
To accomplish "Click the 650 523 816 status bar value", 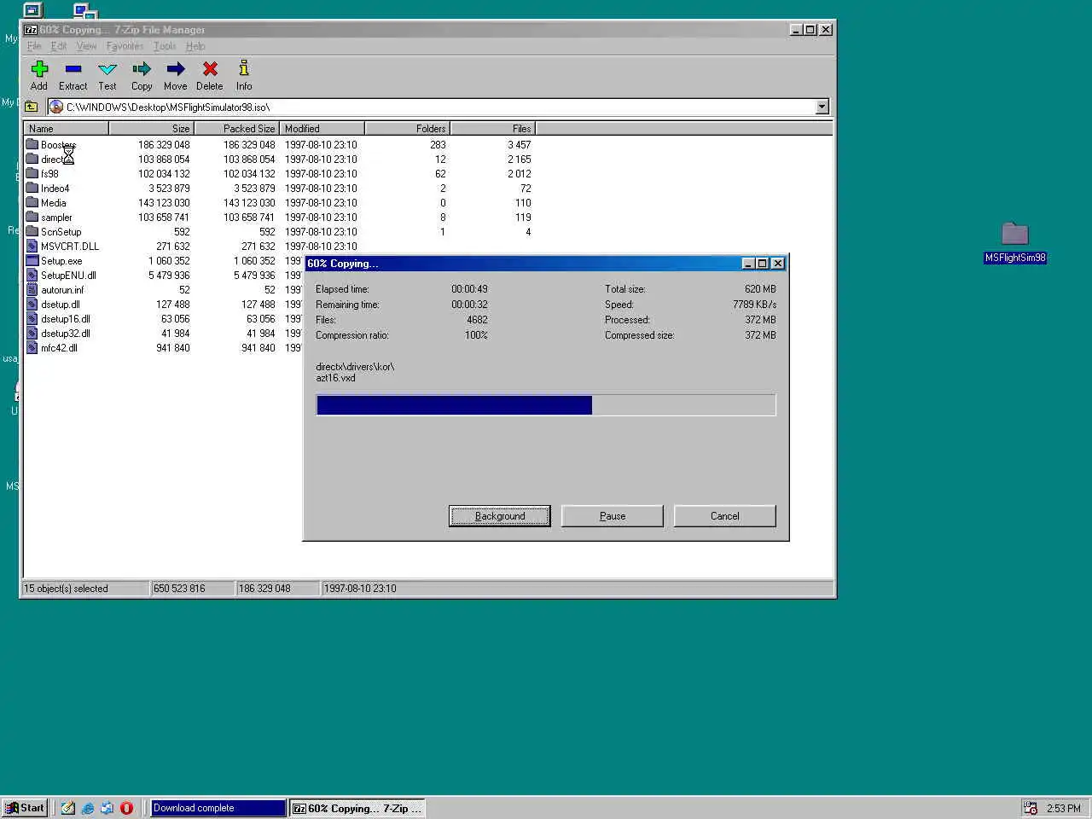I will click(179, 589).
